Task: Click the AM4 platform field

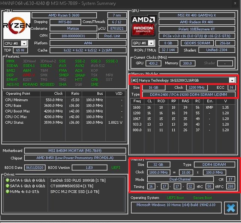Action: pos(88,43)
